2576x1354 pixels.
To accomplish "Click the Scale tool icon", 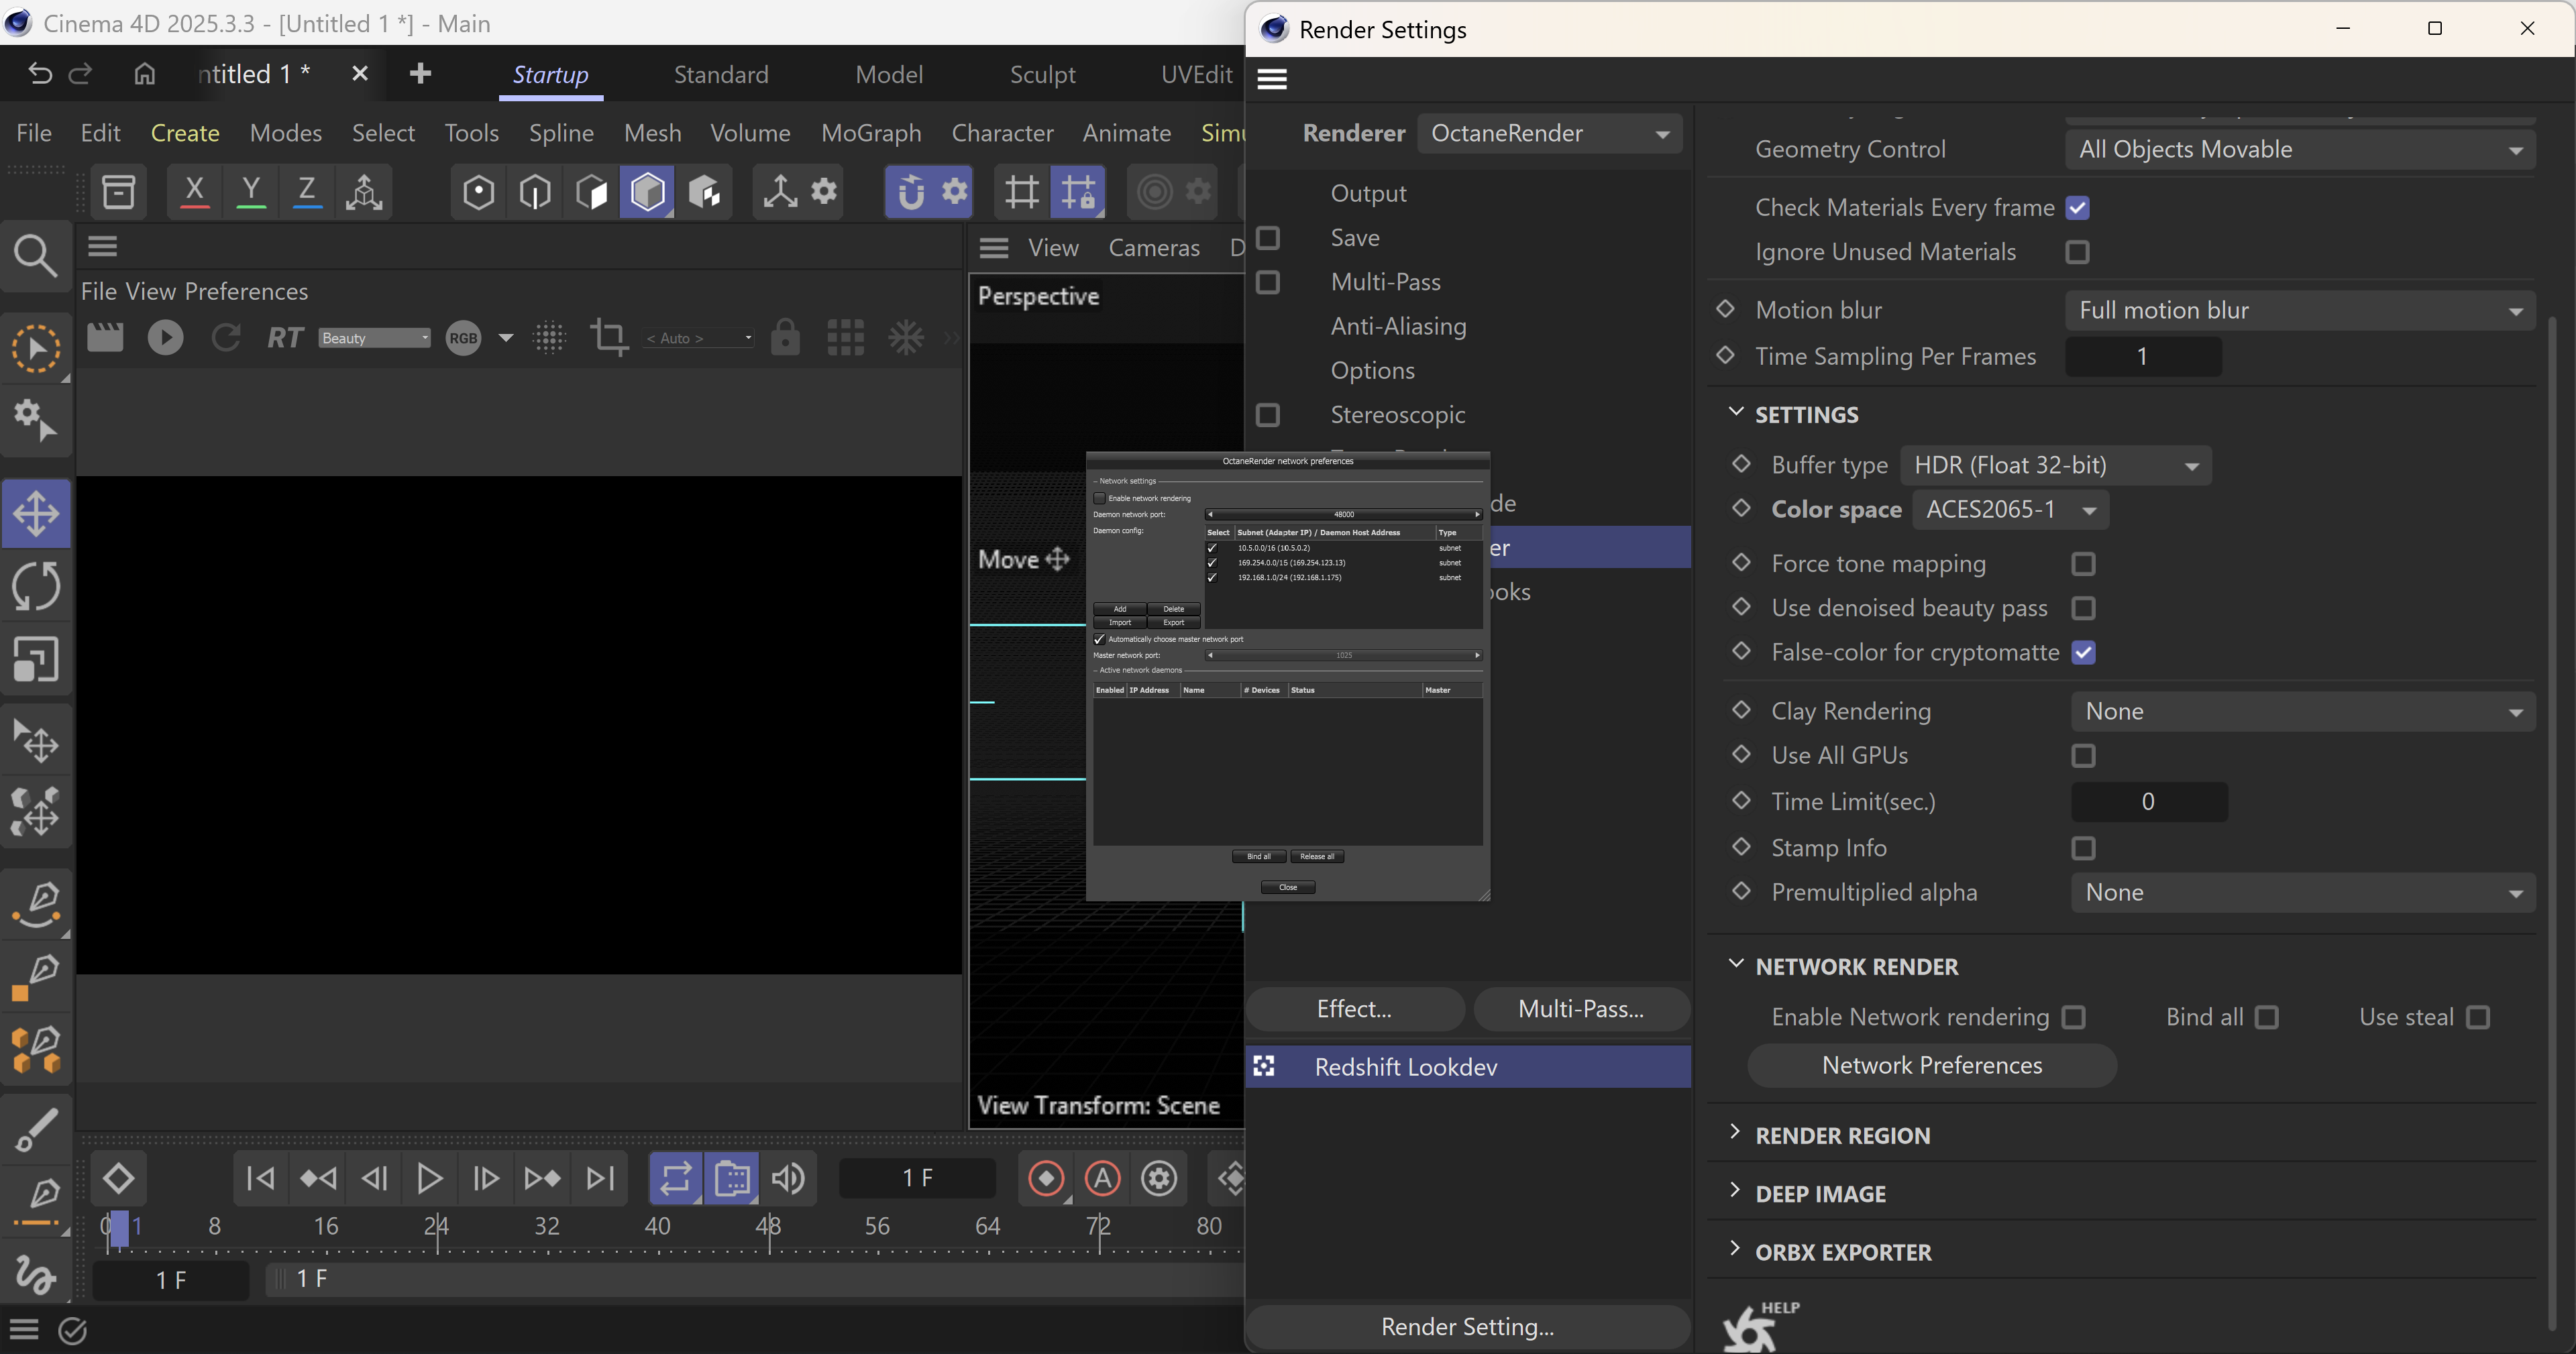I will coord(36,660).
